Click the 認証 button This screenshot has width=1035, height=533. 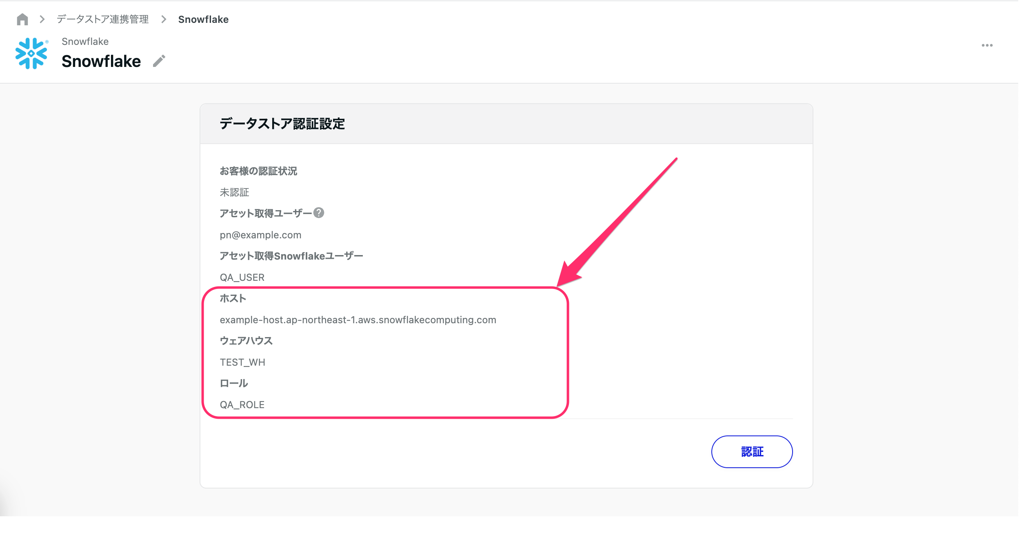[x=752, y=451]
